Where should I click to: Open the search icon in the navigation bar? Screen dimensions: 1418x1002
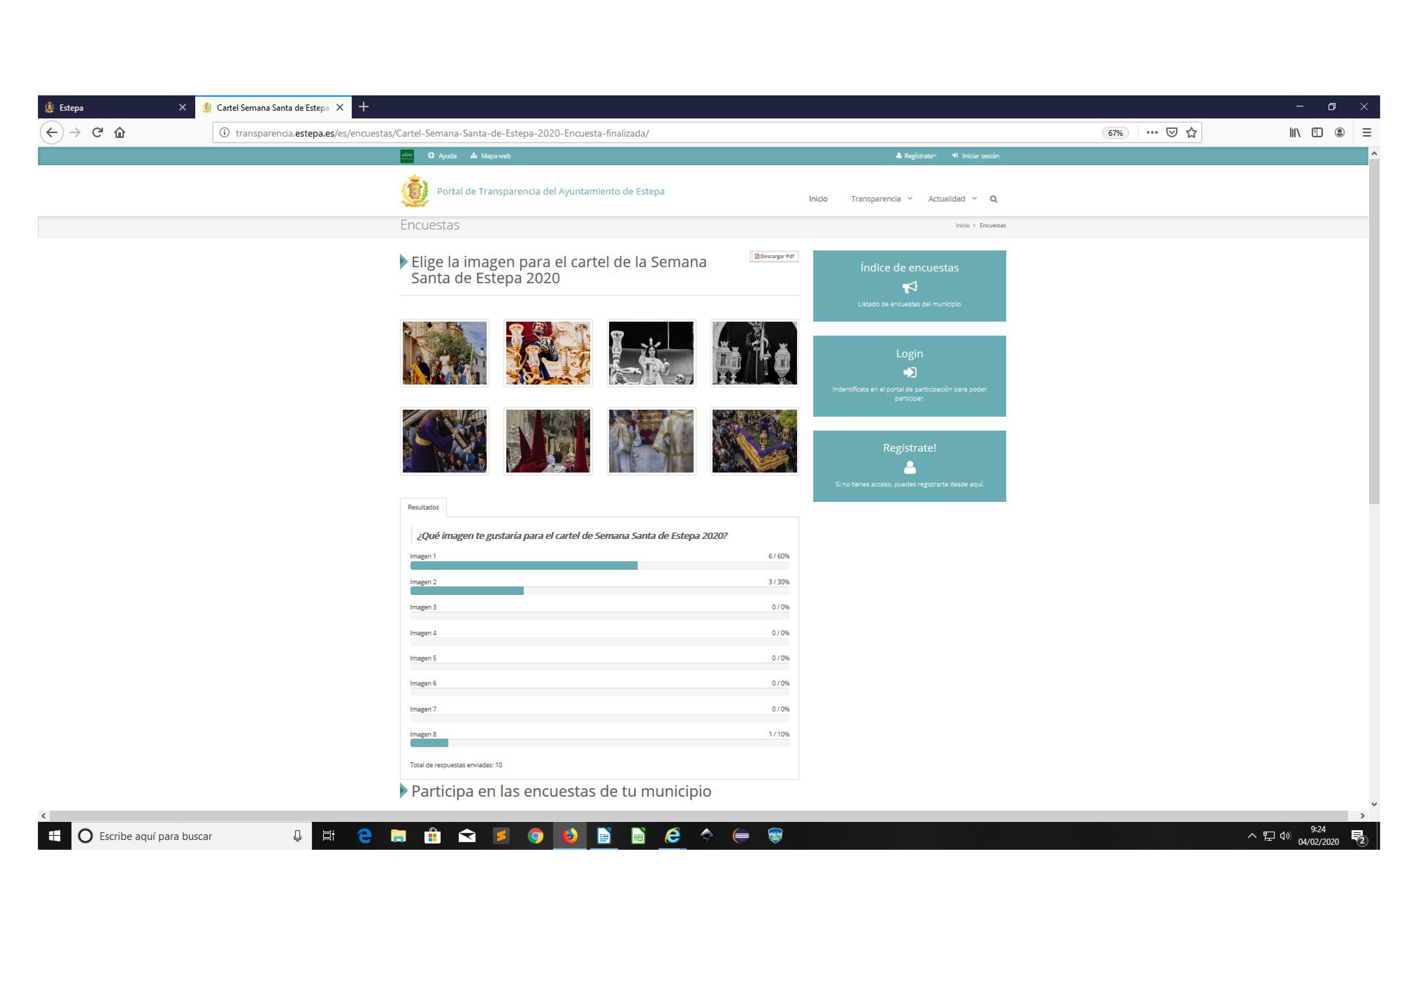(993, 199)
